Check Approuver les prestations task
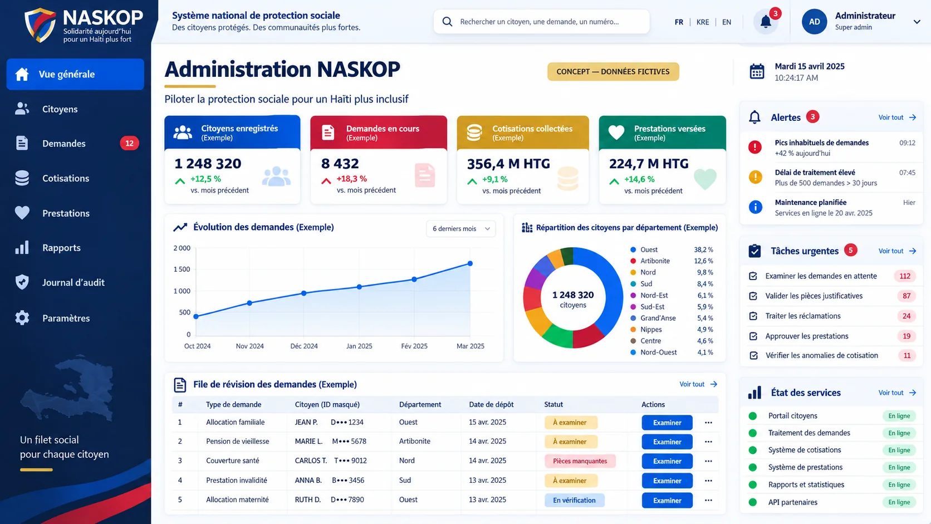 753,336
